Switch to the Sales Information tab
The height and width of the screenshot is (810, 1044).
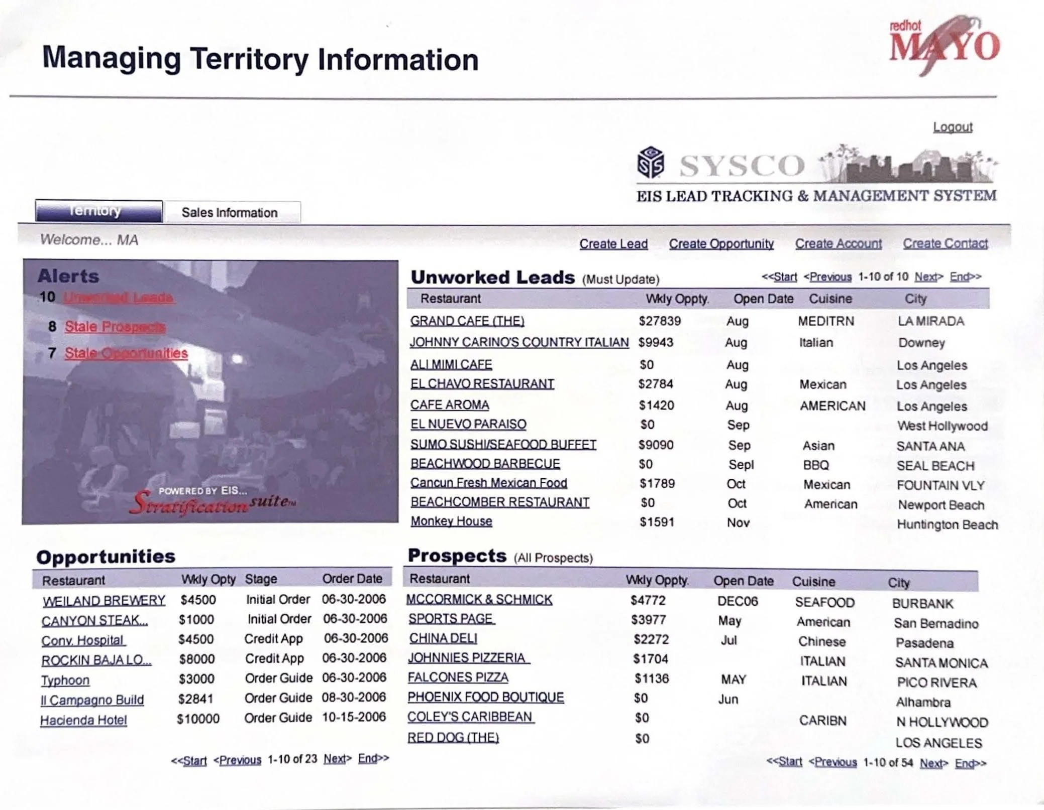[x=230, y=212]
